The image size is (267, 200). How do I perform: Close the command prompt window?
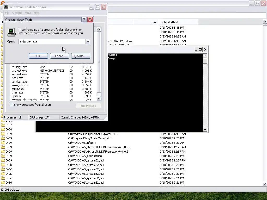[x=205, y=50]
